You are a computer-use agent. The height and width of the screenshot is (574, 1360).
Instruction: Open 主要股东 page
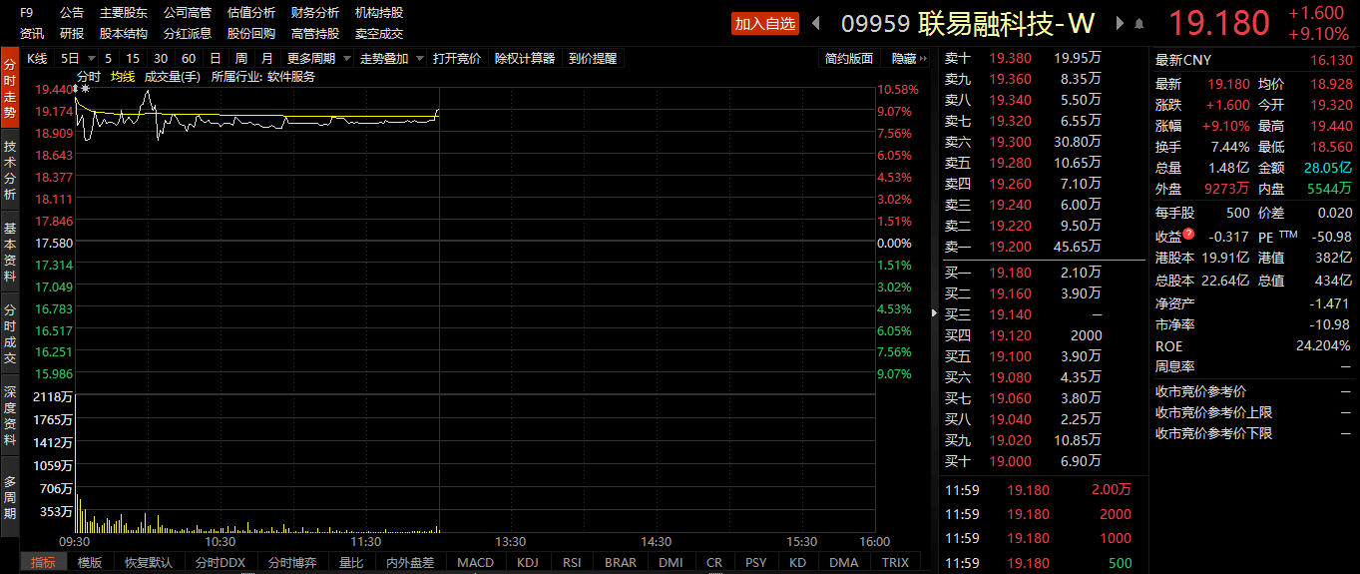click(124, 13)
